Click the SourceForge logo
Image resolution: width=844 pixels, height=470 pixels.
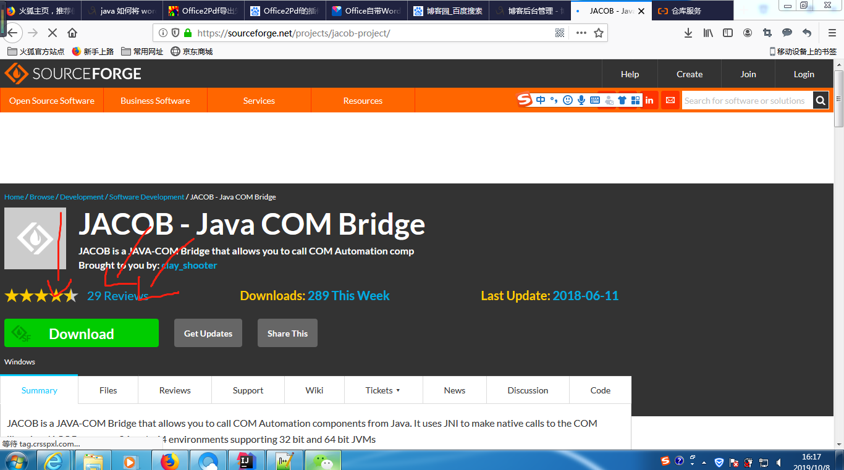point(73,74)
